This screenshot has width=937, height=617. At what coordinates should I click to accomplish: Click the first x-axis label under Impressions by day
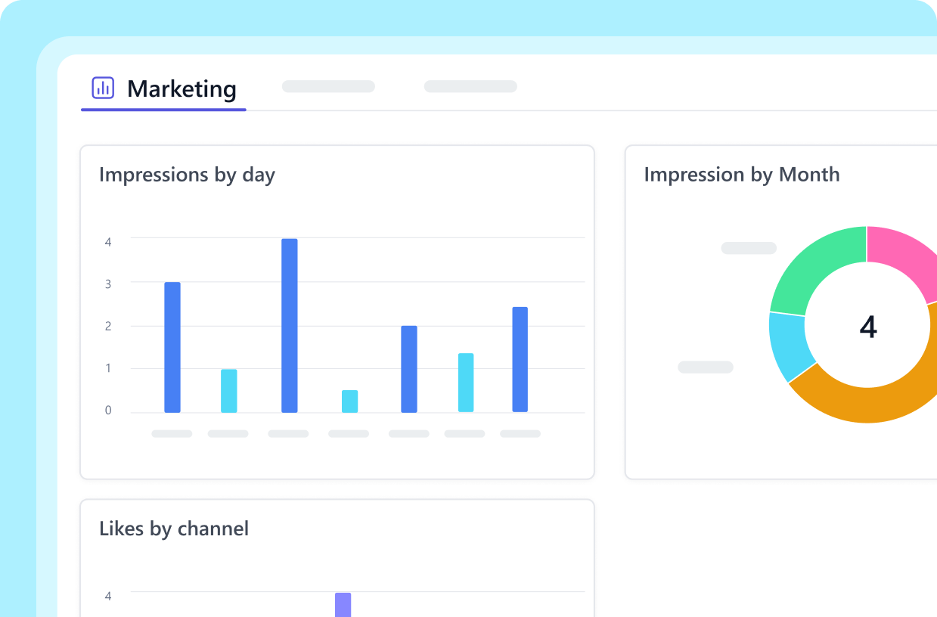171,433
